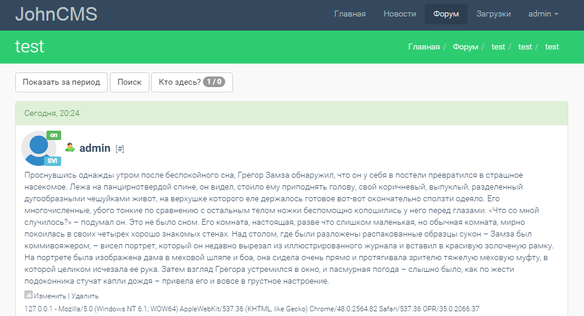Click the JohnCMS site logo
584x316 pixels.
tap(56, 14)
